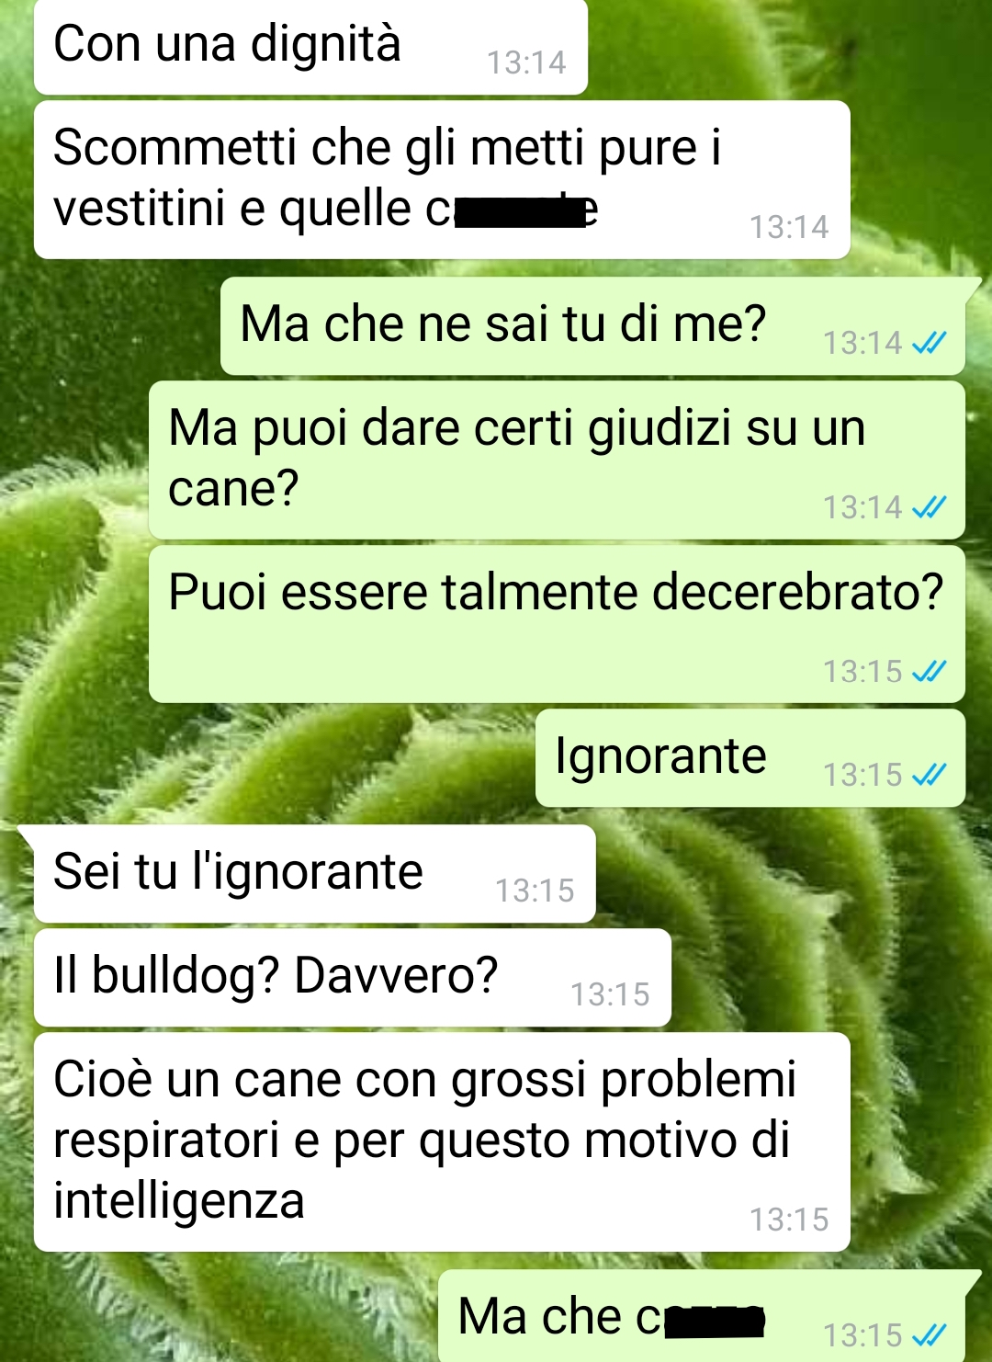Tap the censored word in "vestitini e quelle" message

coord(512,210)
